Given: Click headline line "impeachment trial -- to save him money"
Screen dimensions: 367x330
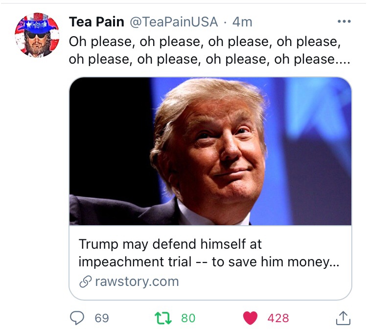Looking at the screenshot, I should pyautogui.click(x=205, y=261).
